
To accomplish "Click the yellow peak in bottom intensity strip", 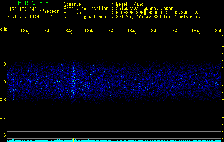I will [74, 140].
